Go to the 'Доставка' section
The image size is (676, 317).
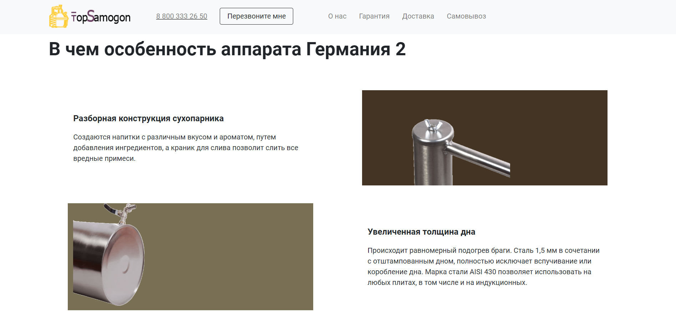[x=418, y=16]
